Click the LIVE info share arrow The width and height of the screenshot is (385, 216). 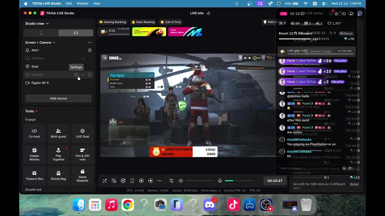(x=208, y=13)
